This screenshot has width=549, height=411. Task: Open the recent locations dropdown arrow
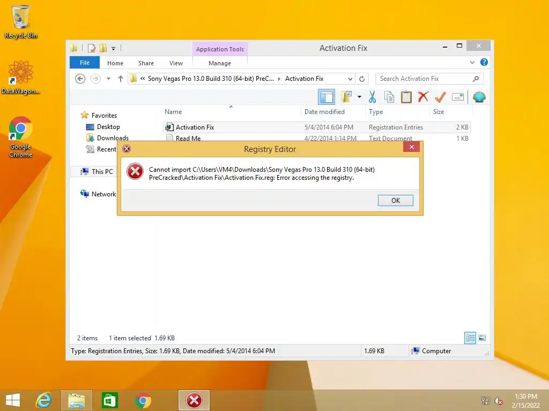click(x=108, y=79)
